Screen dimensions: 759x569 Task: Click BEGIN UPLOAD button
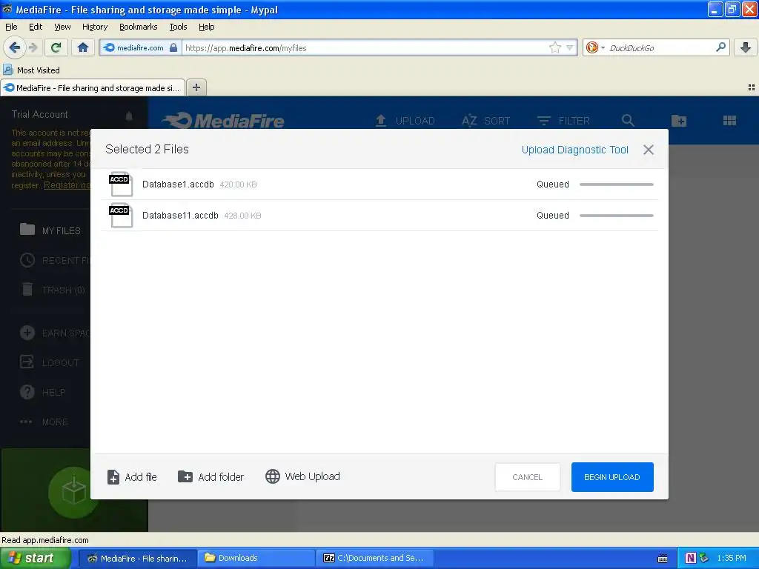[611, 477]
